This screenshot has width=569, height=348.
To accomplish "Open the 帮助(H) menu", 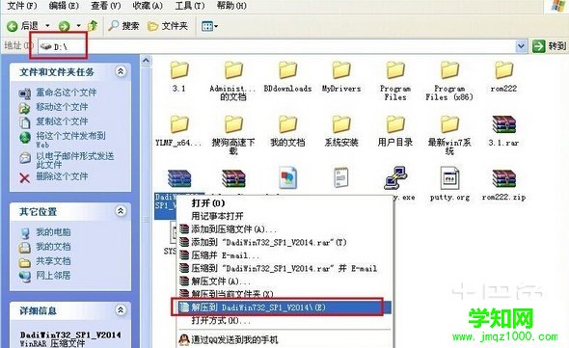I will click(x=231, y=6).
